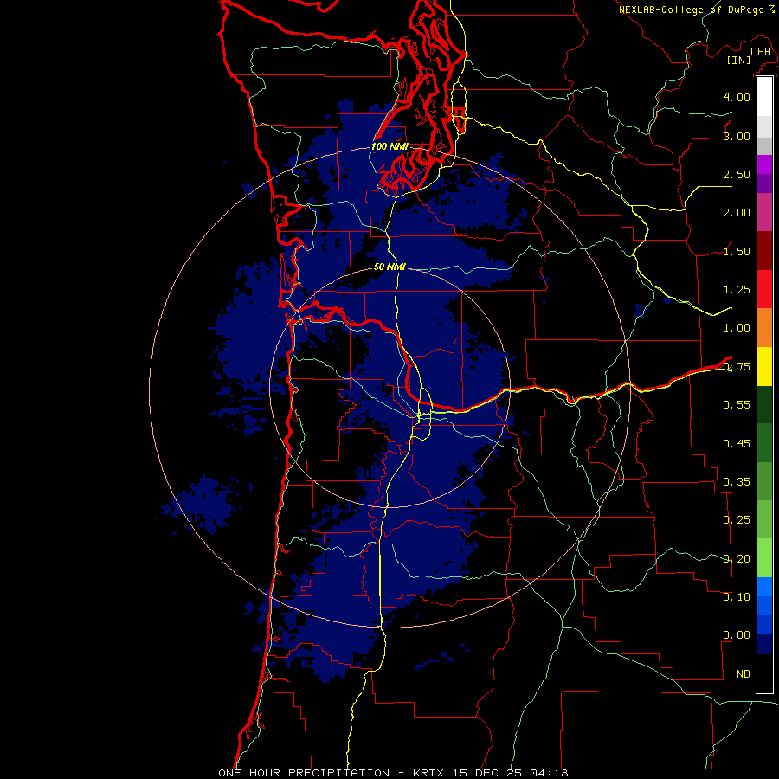Image resolution: width=779 pixels, height=779 pixels.
Task: Click the green swatch beside 0.35
Action: pyautogui.click(x=764, y=481)
